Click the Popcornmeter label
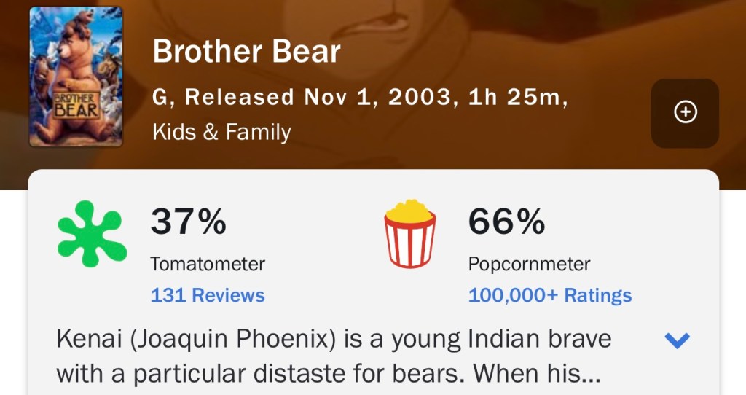This screenshot has width=746, height=395. 529,264
